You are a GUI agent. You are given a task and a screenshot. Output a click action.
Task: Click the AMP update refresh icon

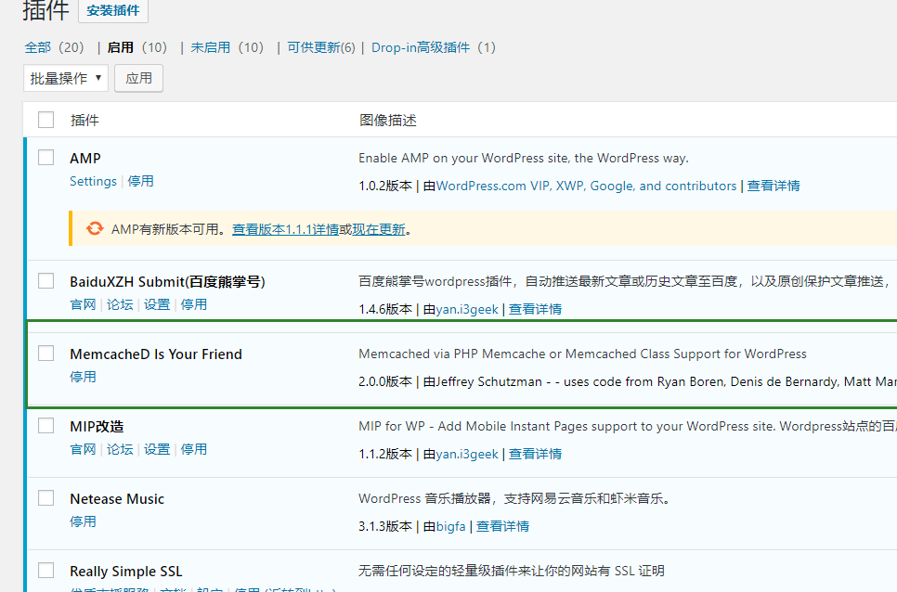[95, 228]
